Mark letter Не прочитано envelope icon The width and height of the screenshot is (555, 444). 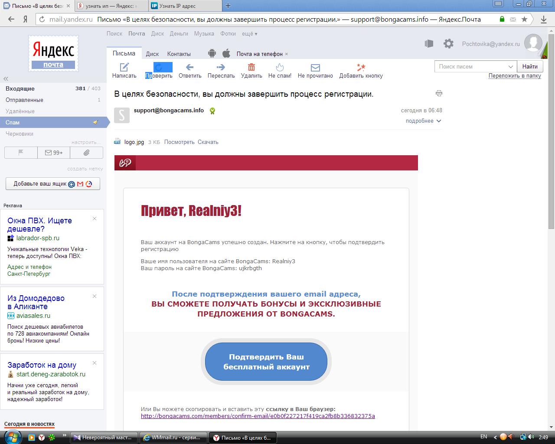(315, 68)
